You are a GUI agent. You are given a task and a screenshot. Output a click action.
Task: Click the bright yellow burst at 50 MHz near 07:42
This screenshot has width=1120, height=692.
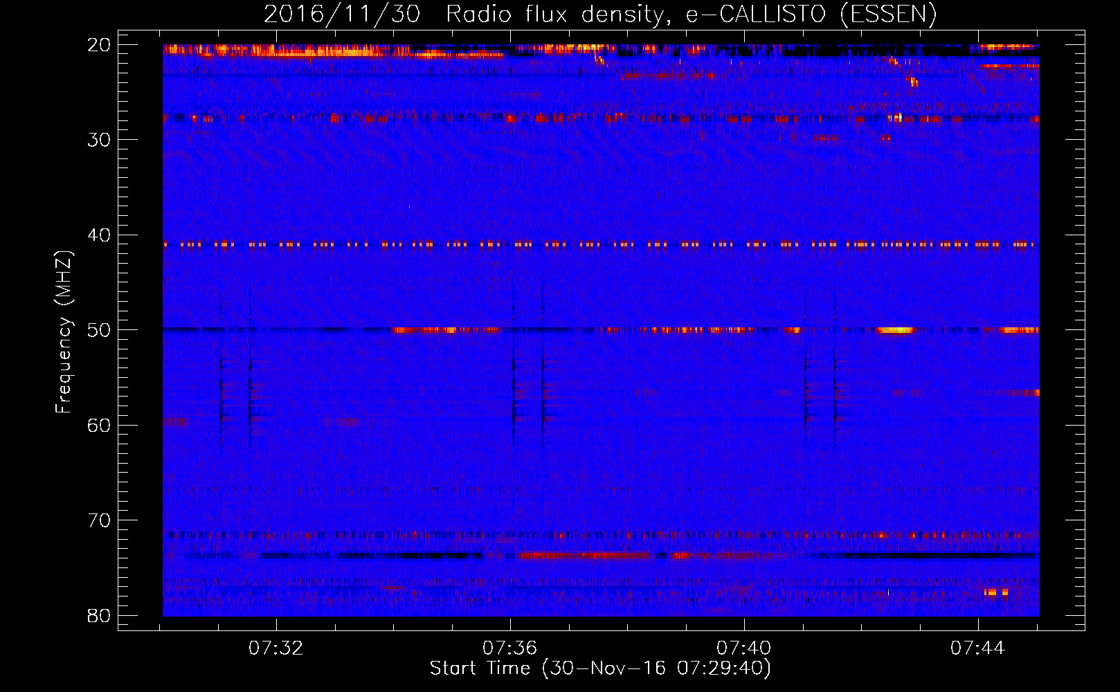click(x=894, y=330)
